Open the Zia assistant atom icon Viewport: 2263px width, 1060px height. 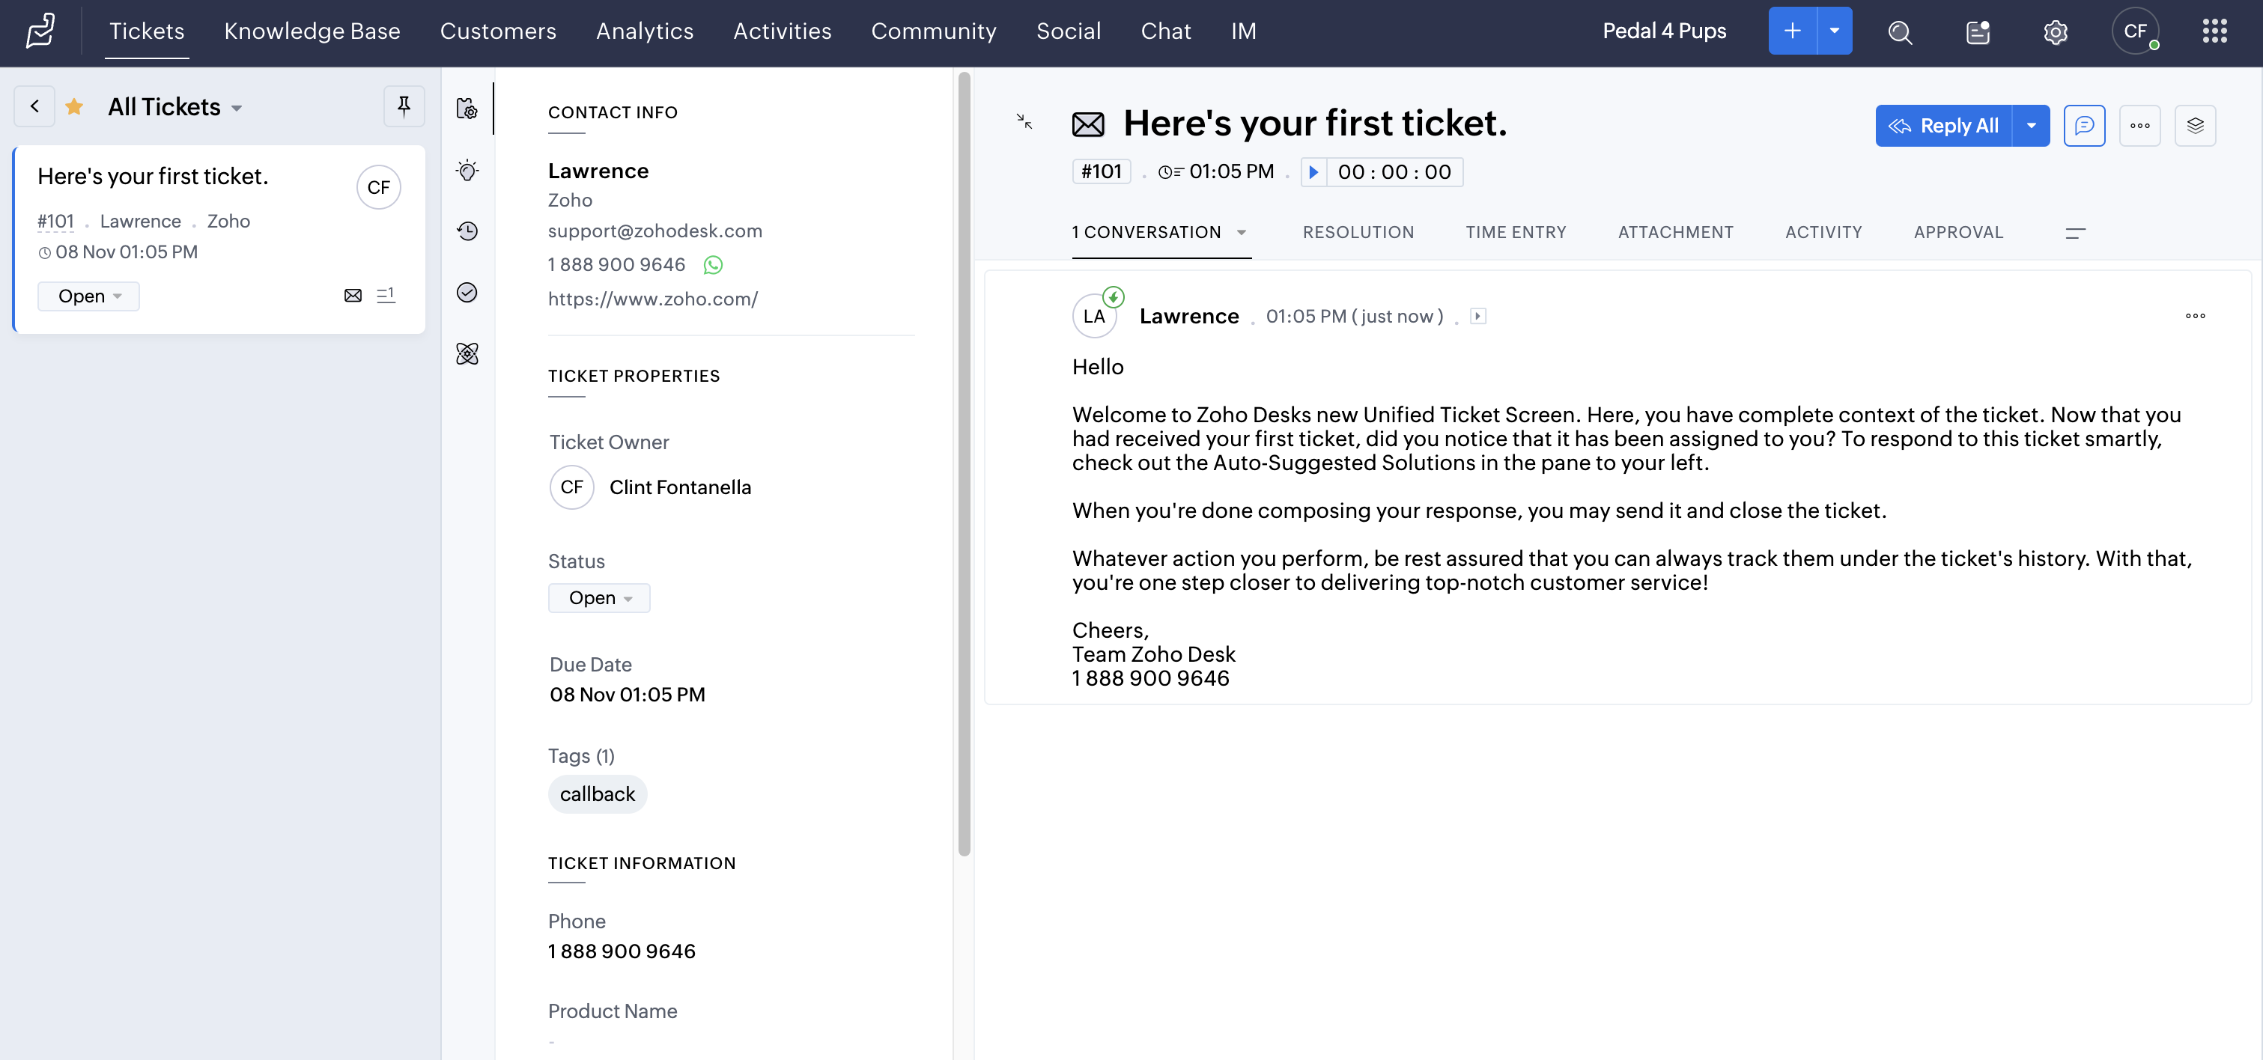click(467, 353)
